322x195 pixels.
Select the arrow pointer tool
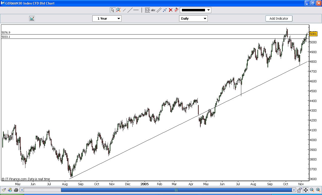coord(112,10)
